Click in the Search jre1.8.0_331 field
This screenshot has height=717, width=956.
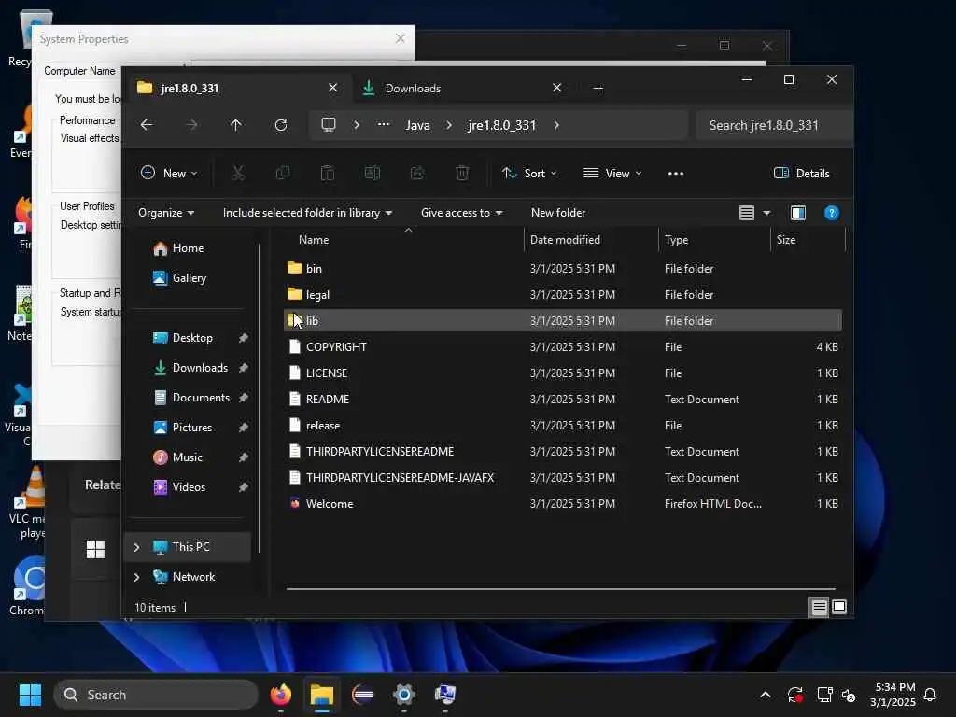[x=773, y=125]
